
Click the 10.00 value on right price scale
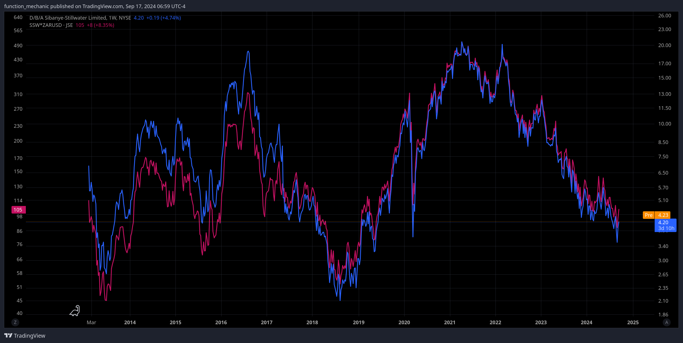[665, 124]
